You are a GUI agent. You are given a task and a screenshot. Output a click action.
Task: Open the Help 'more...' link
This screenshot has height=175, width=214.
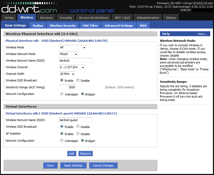click(202, 34)
